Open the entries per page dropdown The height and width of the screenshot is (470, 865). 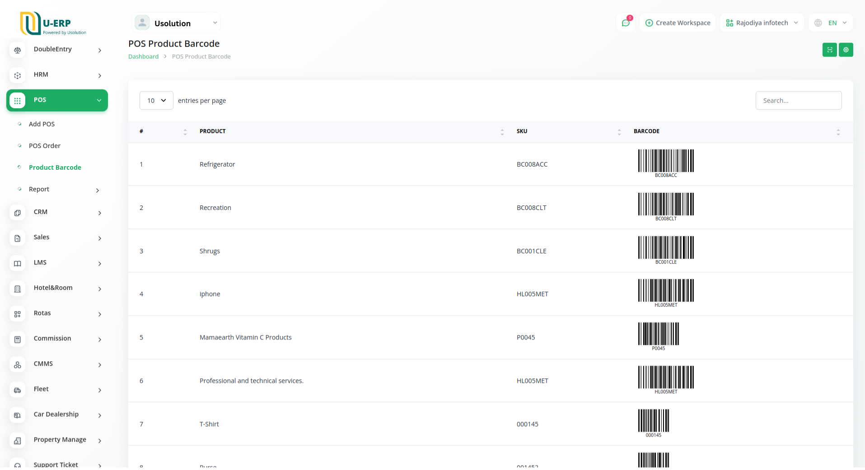coord(156,100)
